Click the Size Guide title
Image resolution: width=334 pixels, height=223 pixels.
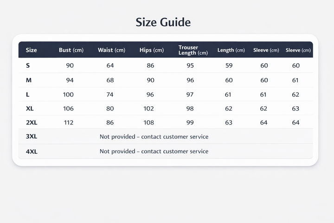pos(163,22)
